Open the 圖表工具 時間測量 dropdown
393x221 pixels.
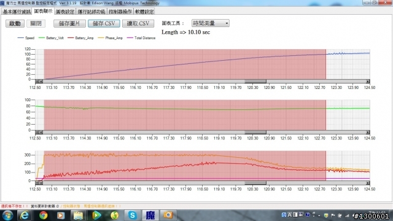(210, 23)
